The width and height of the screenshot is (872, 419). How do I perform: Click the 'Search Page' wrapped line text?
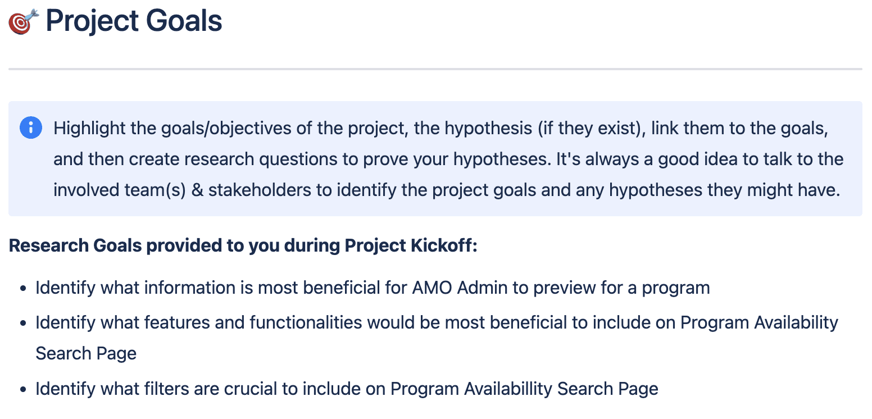(x=86, y=353)
